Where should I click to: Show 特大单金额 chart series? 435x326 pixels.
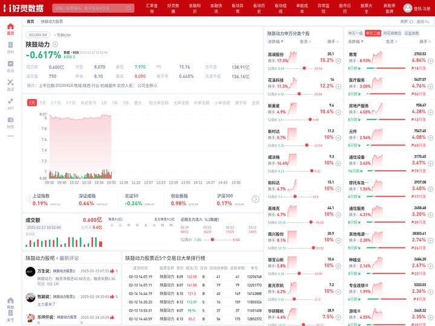tap(158, 103)
